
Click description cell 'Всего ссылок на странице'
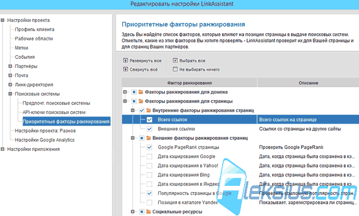(288, 119)
